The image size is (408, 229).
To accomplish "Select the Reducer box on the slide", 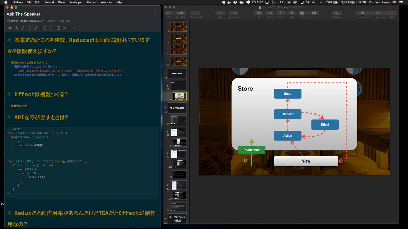I will click(288, 114).
